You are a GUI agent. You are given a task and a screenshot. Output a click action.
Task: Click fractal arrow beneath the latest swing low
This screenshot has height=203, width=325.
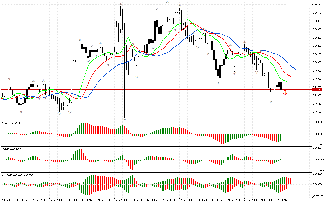[x=271, y=102]
